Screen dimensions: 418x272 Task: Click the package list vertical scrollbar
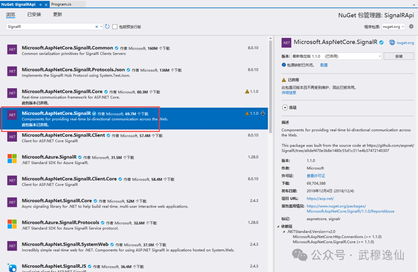click(x=270, y=87)
